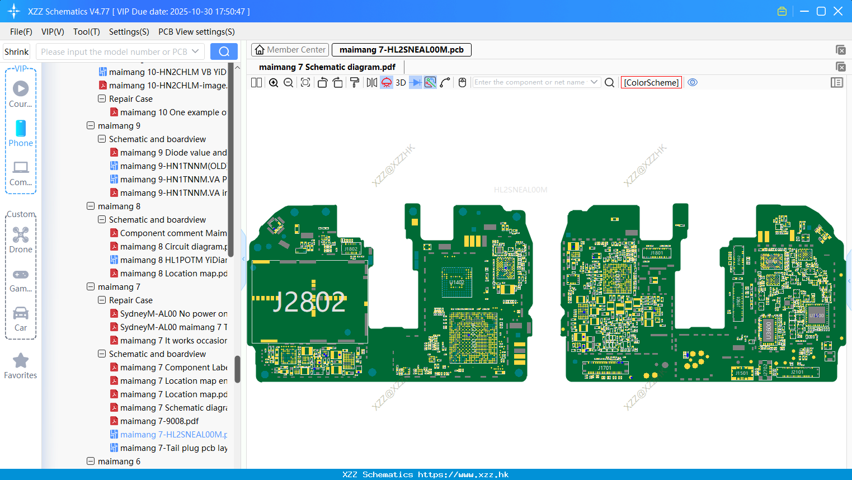Open the Tool(T) menu
This screenshot has height=480, width=852.
click(x=87, y=32)
